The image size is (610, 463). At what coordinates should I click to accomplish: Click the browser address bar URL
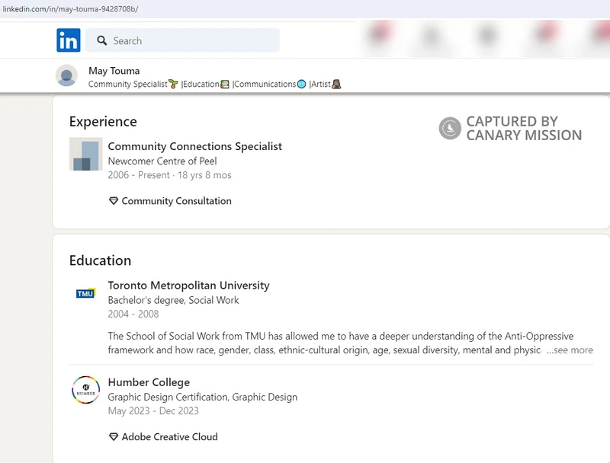pyautogui.click(x=70, y=8)
